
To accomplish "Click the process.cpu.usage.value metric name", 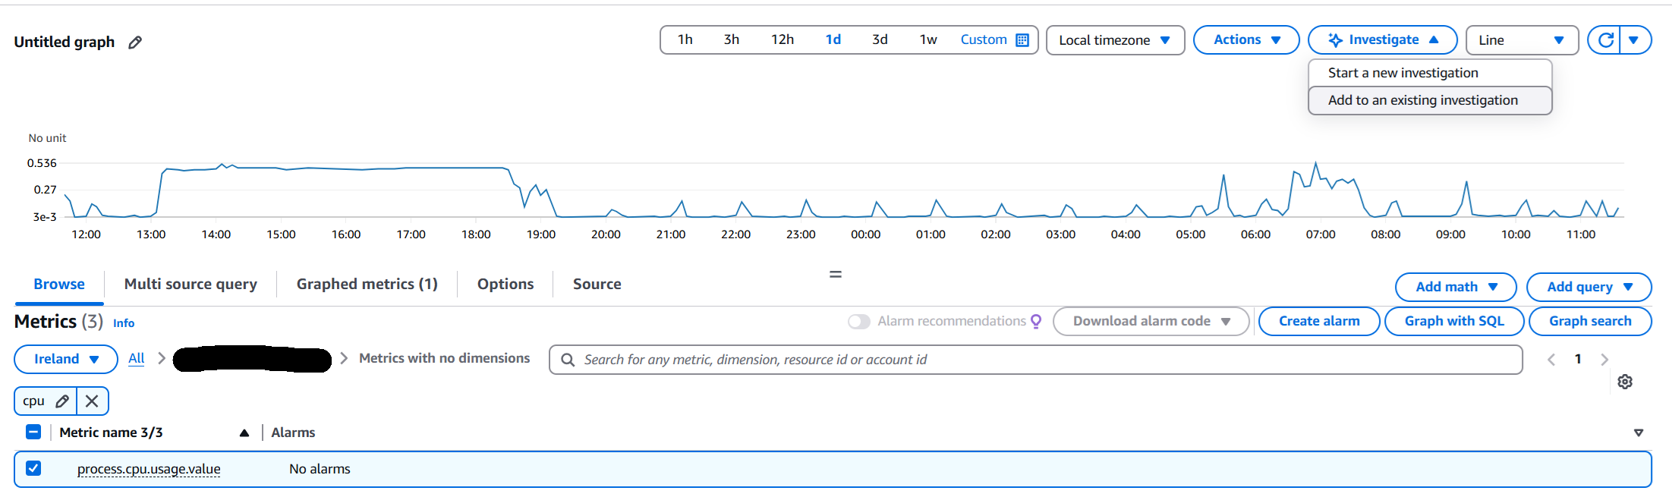I will point(149,469).
